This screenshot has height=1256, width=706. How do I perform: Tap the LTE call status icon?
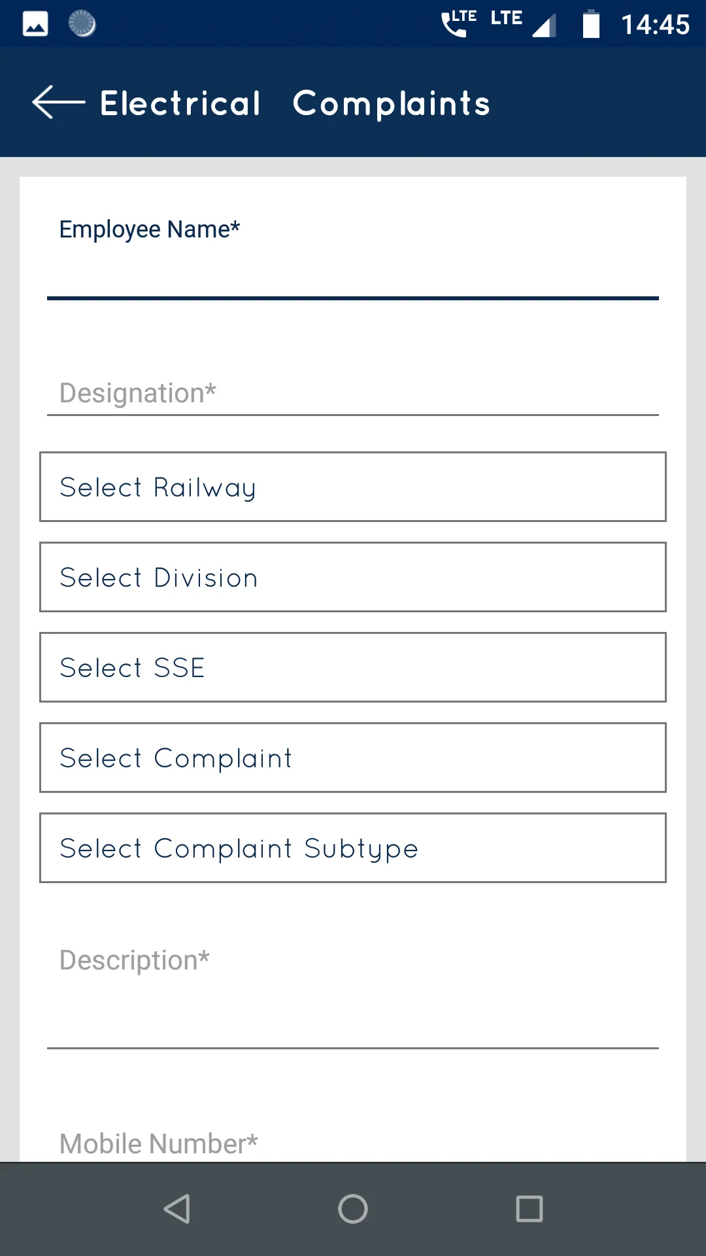pos(458,24)
